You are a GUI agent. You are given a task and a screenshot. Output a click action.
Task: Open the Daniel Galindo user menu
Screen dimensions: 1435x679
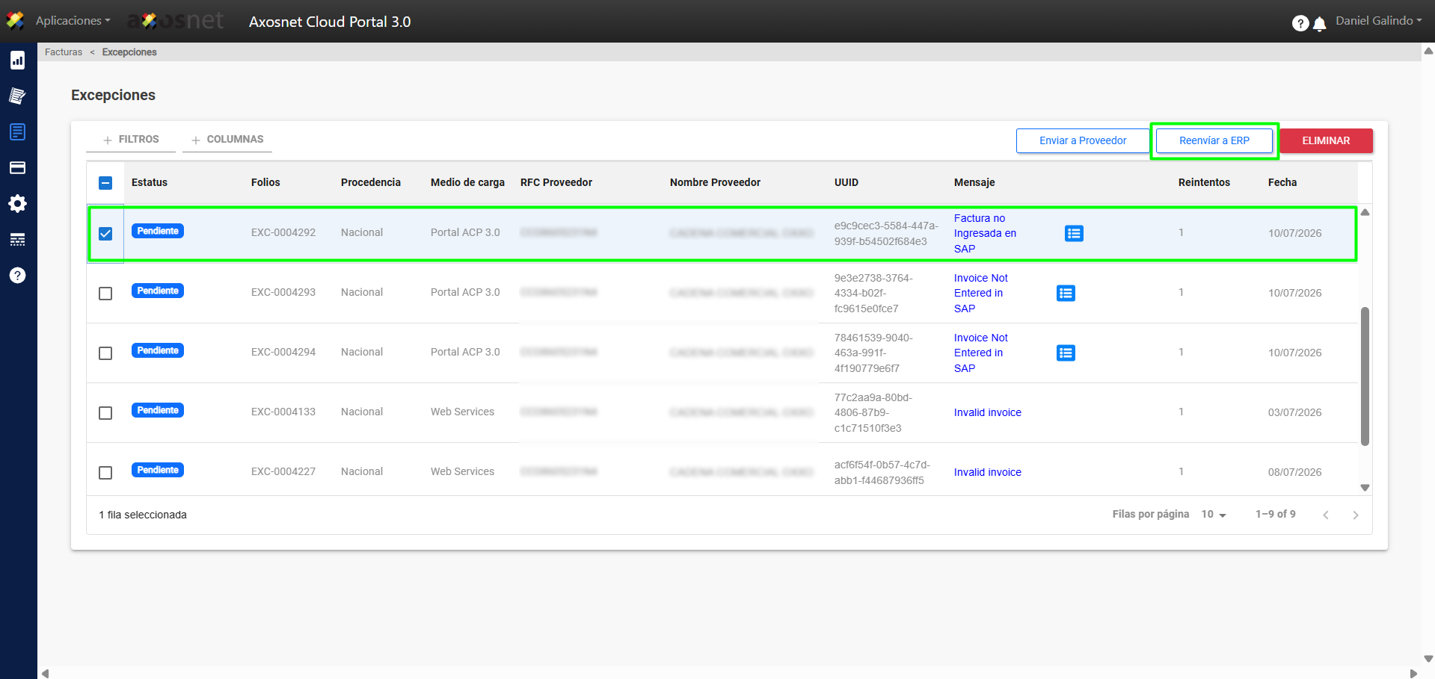click(1379, 21)
